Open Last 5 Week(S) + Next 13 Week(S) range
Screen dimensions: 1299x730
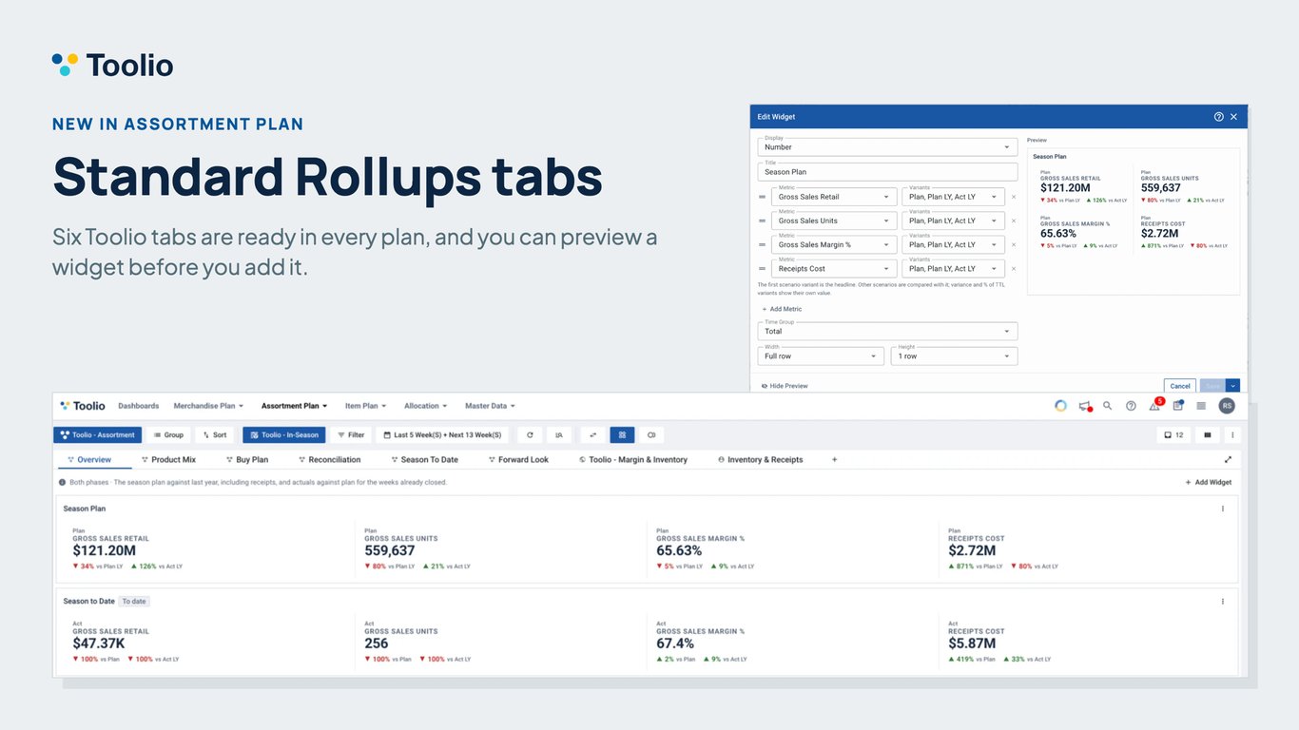[x=443, y=434]
